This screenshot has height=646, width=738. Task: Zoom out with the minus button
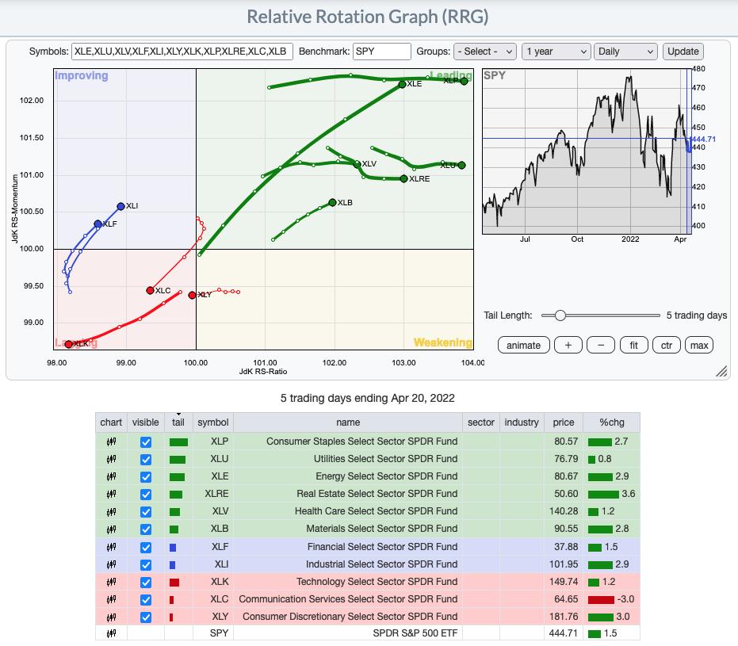[x=601, y=346]
